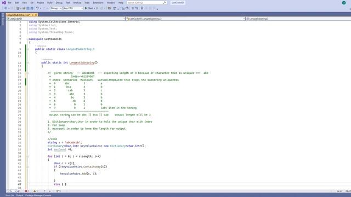The width and height of the screenshot is (351, 197).
Task: Click the LongestSubstring method name
Action: (82, 63)
